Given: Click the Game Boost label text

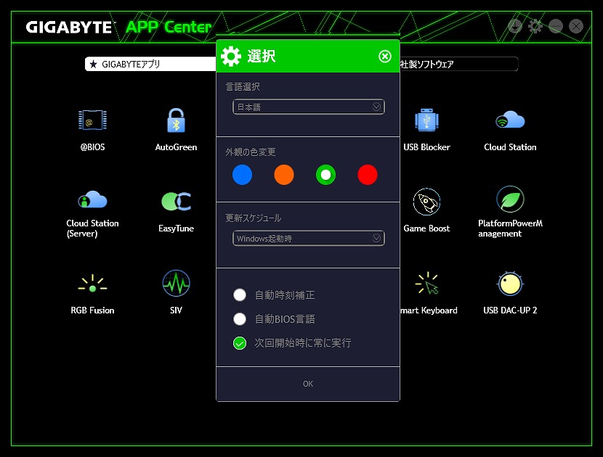Looking at the screenshot, I should pyautogui.click(x=426, y=228).
